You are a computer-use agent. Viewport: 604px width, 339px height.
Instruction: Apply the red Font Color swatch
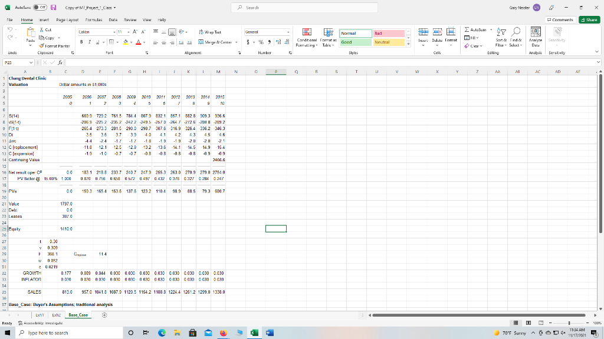137,42
